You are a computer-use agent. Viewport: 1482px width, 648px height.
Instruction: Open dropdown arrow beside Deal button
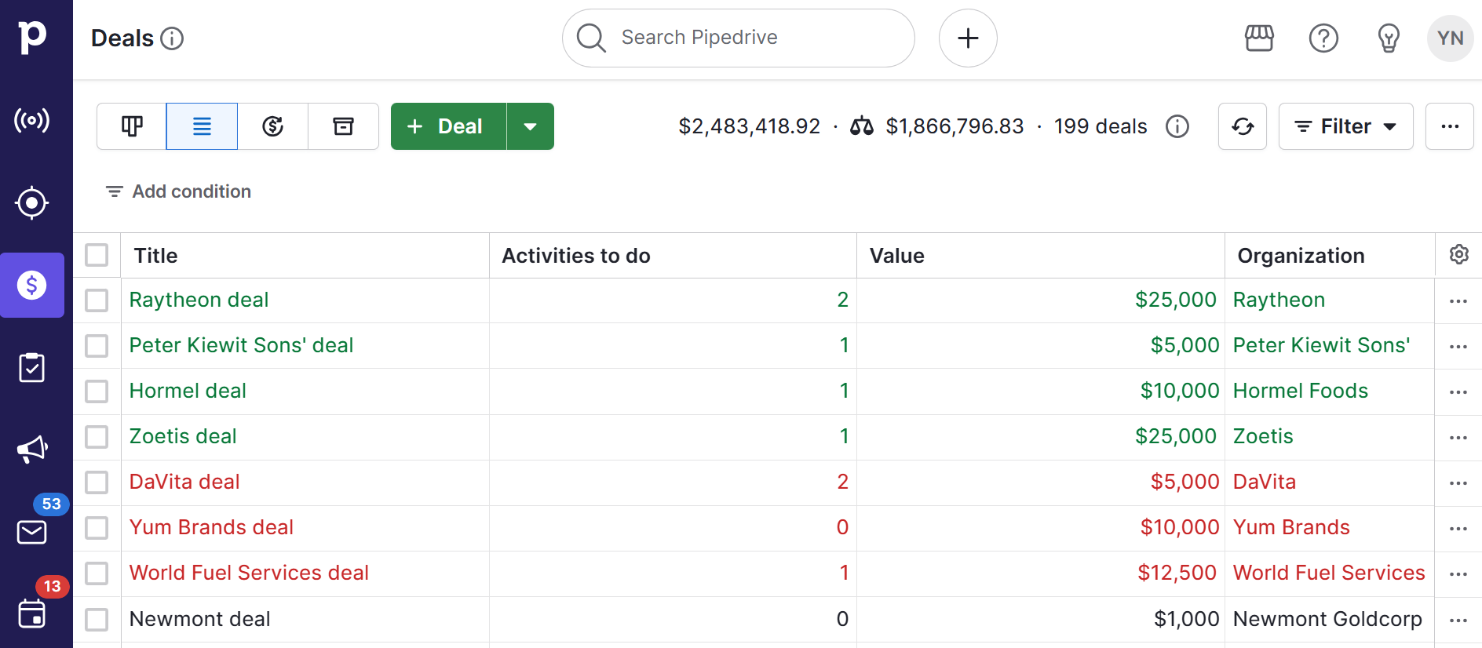pyautogui.click(x=530, y=126)
